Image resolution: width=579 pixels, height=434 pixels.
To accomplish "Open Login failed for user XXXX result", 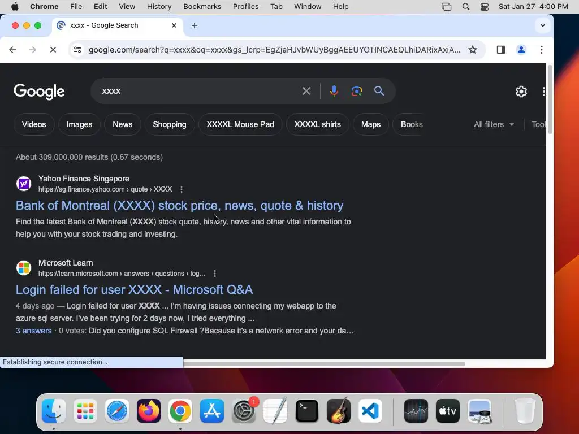I will pyautogui.click(x=134, y=290).
